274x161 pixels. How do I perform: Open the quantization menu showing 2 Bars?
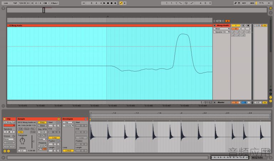tap(55, 3)
